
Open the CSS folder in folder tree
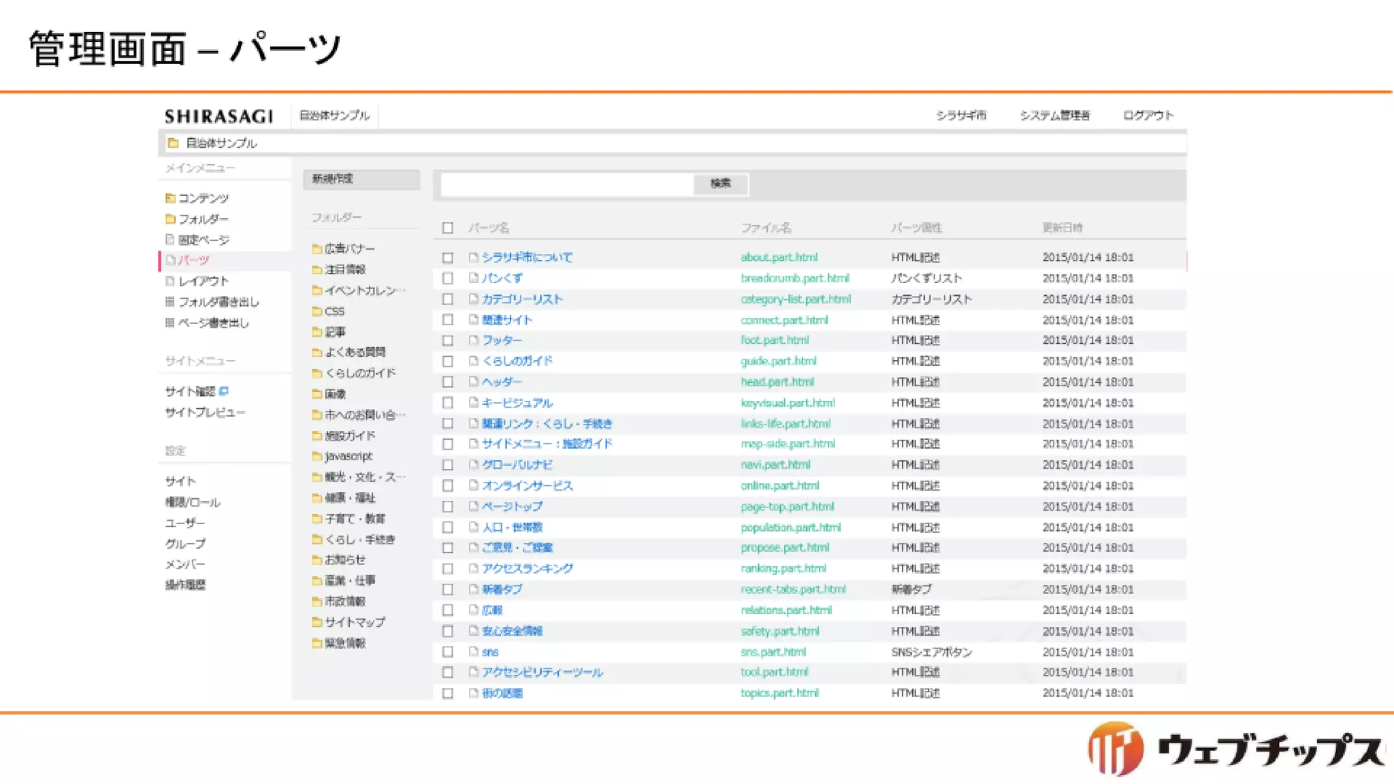click(334, 311)
